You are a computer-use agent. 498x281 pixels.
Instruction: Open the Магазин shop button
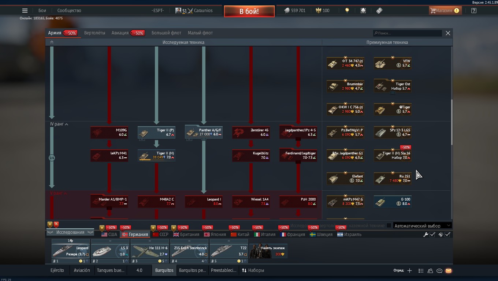[445, 11]
